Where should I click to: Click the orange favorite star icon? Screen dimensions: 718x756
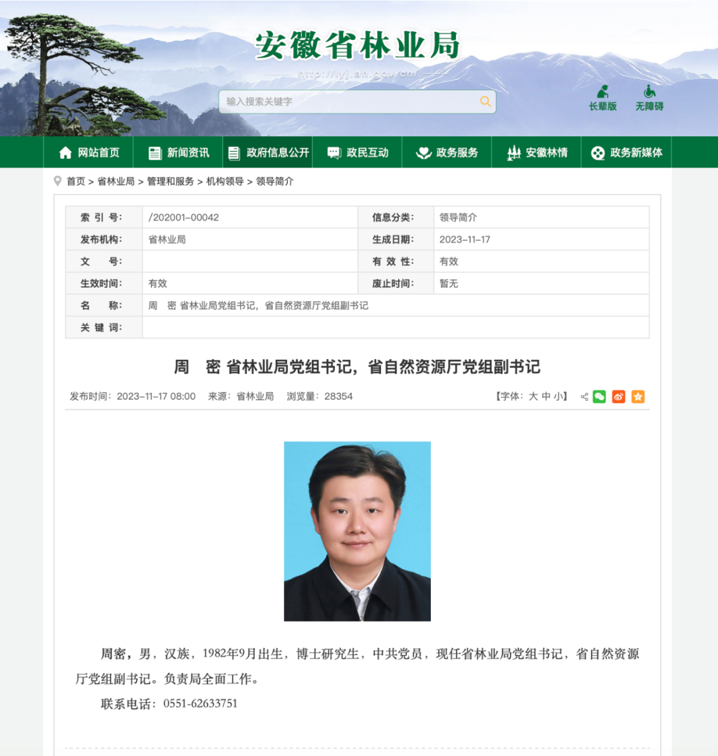638,396
